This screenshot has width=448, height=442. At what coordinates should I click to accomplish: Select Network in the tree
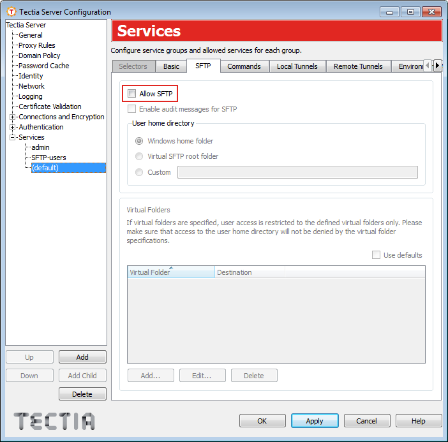point(31,86)
